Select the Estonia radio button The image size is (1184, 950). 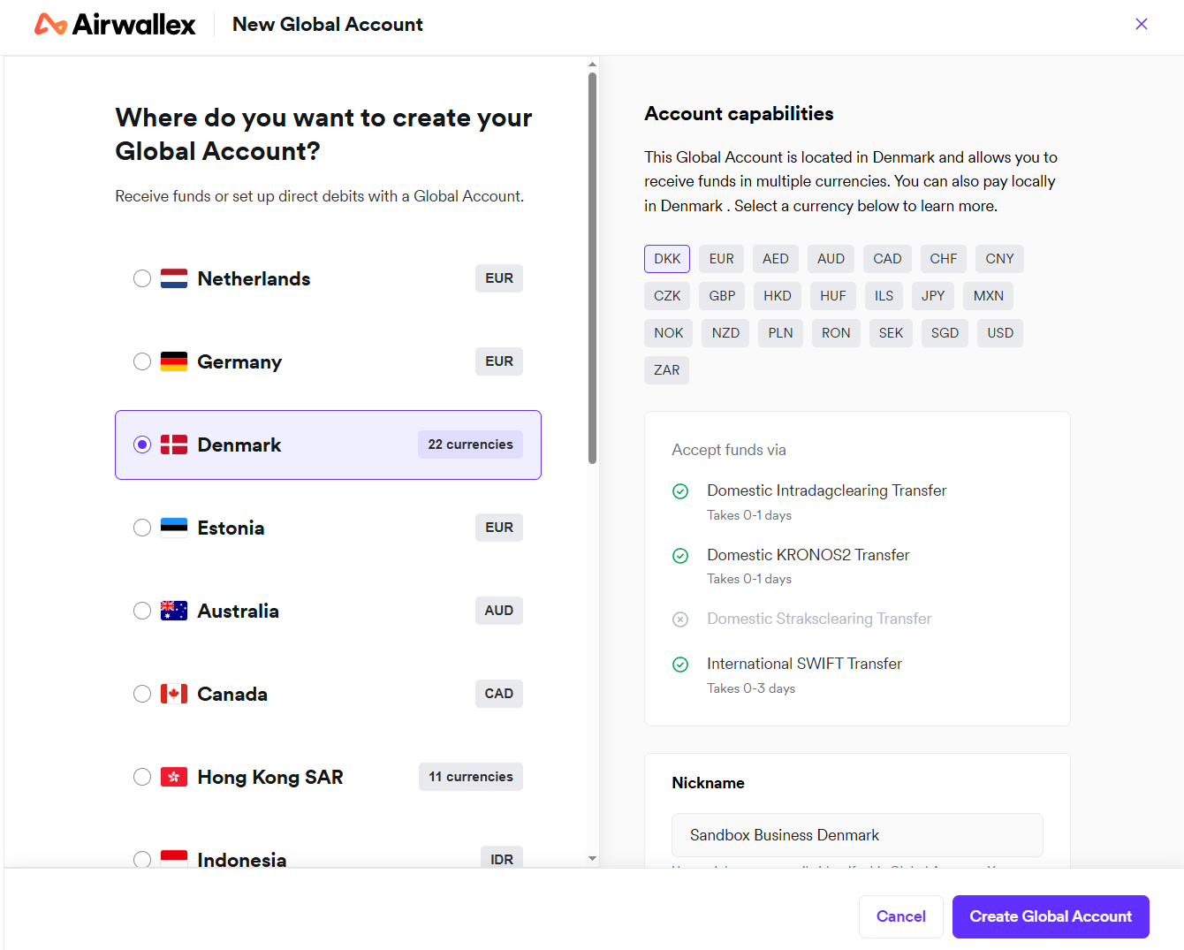(142, 528)
